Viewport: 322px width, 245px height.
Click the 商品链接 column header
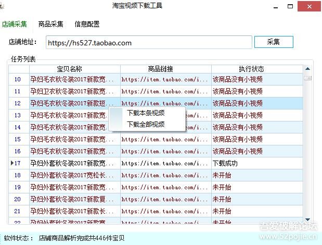166,69
